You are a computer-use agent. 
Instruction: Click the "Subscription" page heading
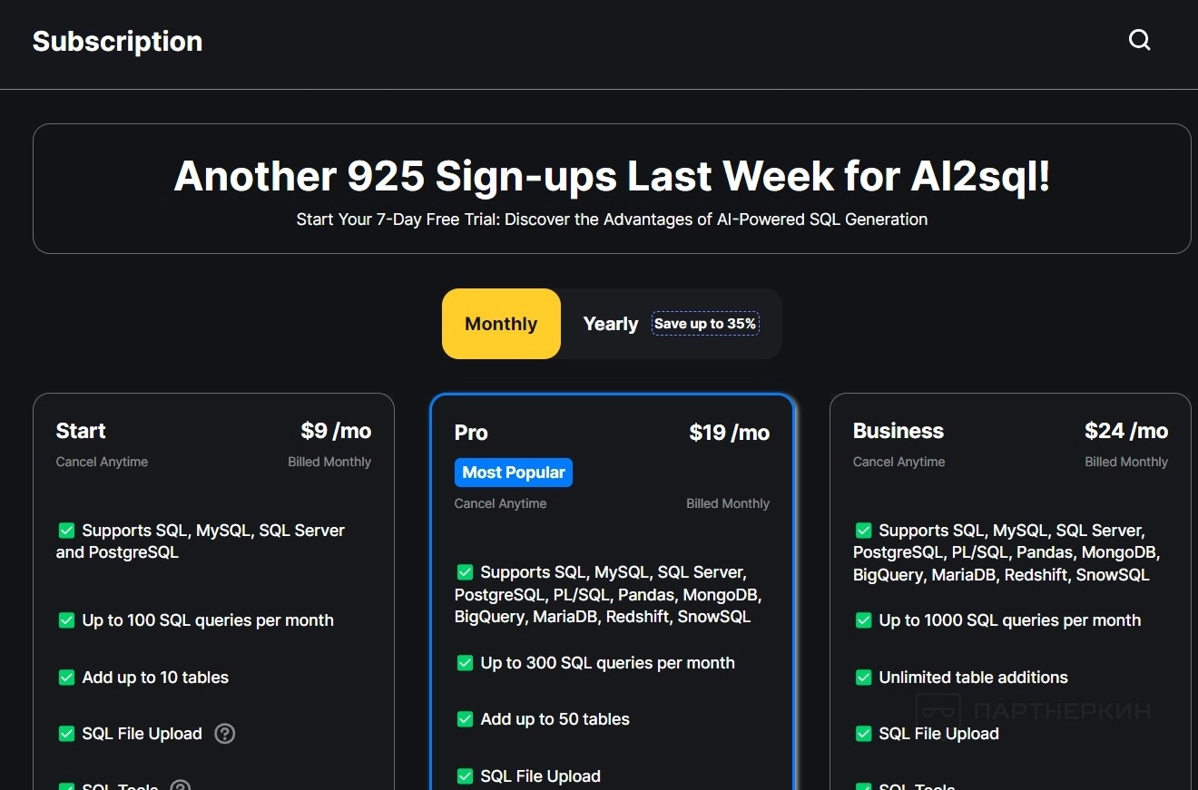tap(117, 41)
